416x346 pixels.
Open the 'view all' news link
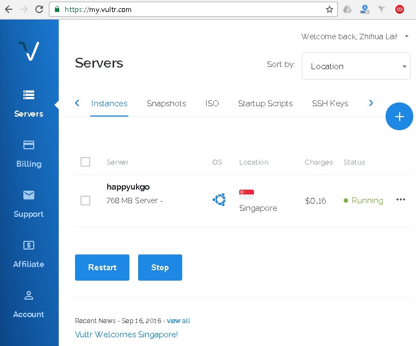click(x=178, y=321)
